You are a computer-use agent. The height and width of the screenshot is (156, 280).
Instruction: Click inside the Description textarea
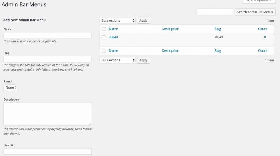(47, 114)
